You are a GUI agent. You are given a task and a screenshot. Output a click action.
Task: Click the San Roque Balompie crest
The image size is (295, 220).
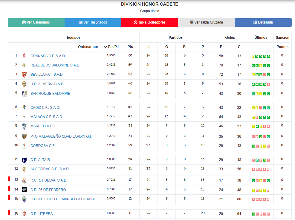(x=24, y=94)
